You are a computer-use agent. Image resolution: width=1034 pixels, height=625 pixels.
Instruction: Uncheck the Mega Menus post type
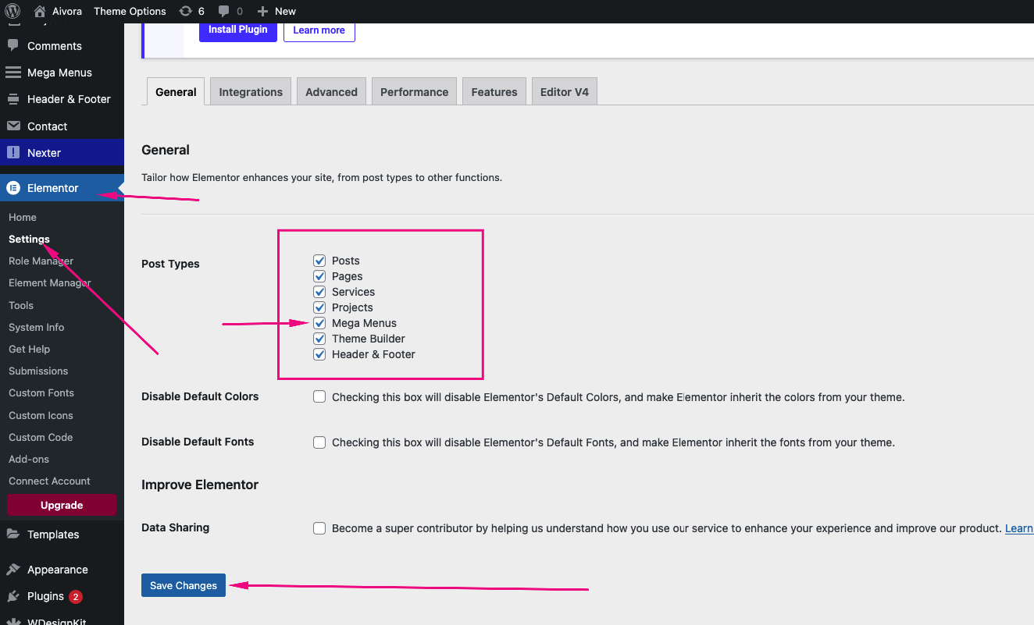click(x=319, y=323)
